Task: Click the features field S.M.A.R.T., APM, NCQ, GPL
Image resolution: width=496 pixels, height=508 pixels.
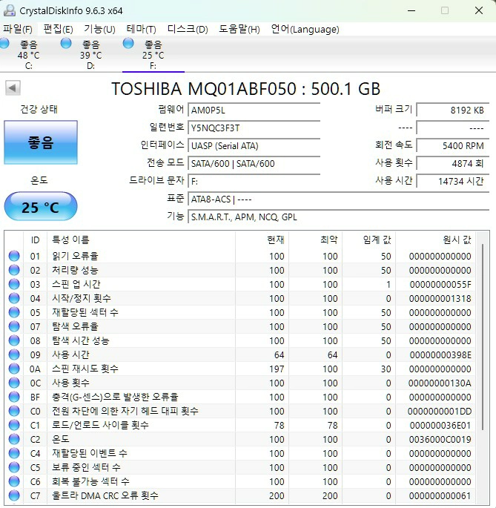Action: click(339, 217)
